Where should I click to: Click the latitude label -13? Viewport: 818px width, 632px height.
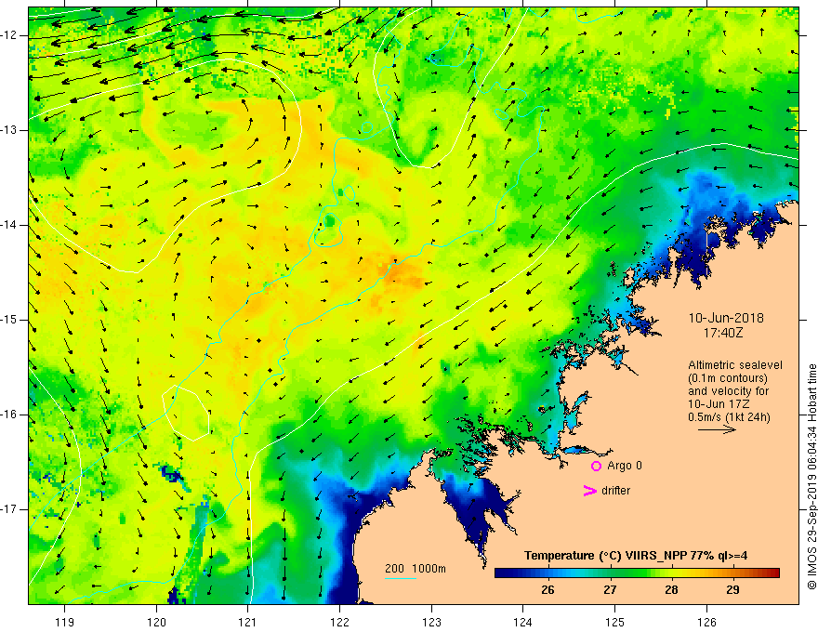click(10, 130)
